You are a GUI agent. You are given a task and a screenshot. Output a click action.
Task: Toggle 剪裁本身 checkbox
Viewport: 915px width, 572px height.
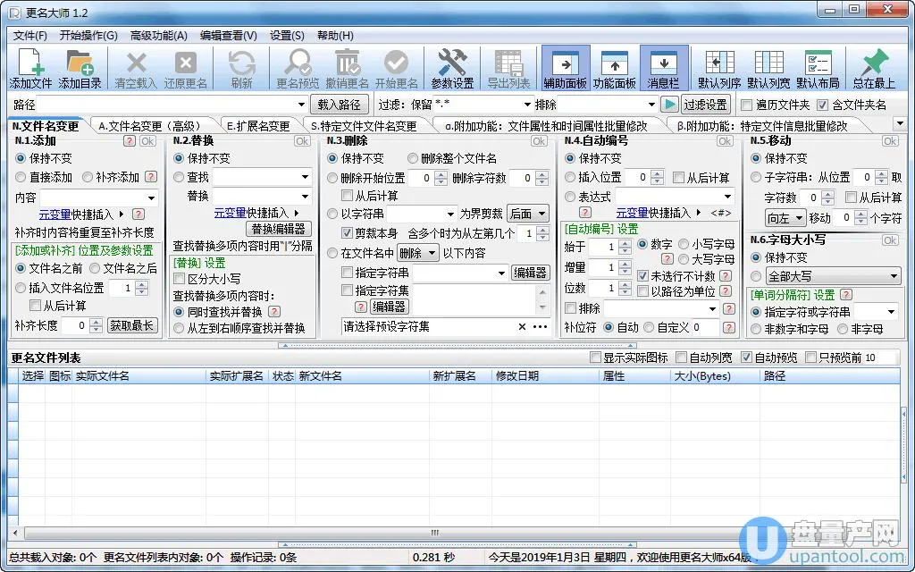348,233
